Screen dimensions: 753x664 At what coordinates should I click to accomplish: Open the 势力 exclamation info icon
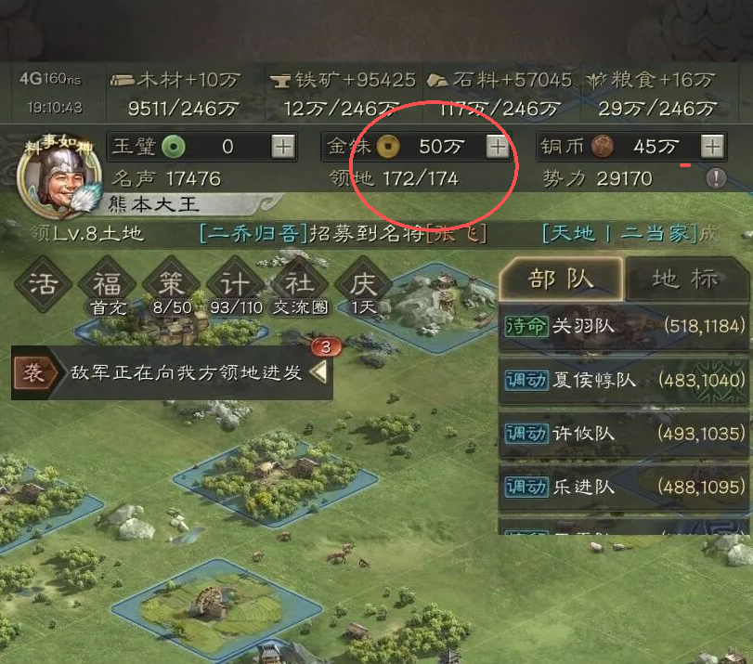point(716,178)
